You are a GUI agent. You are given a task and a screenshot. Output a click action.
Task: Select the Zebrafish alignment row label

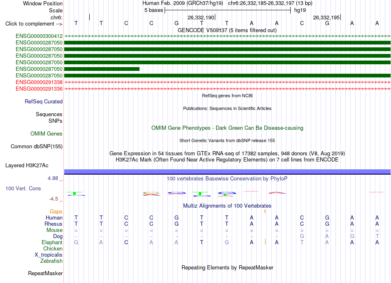51,261
